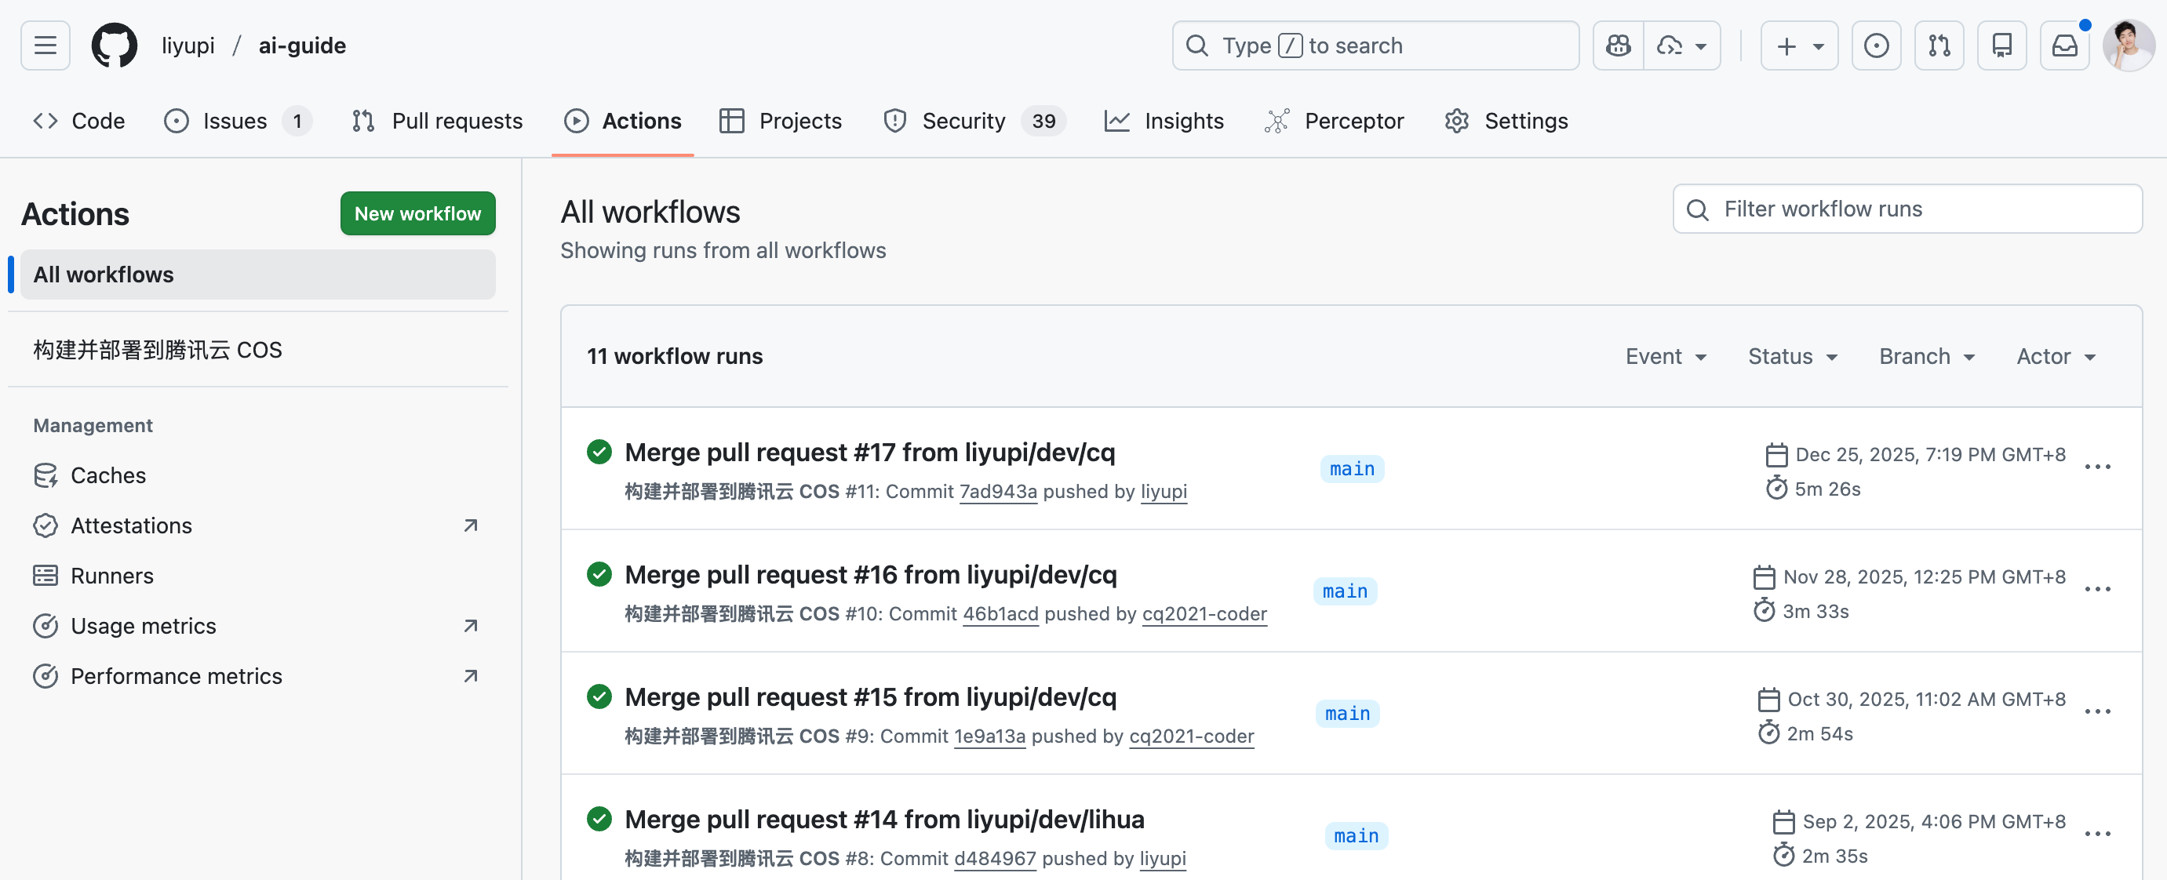The image size is (2167, 880).
Task: Click the New workflow button
Action: (x=417, y=213)
